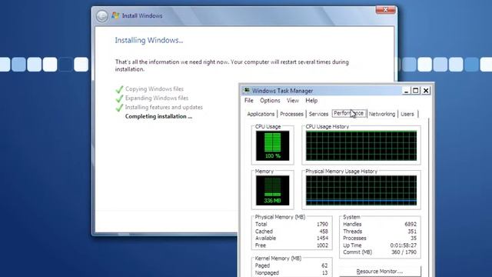Click Processes count 35 in System
The width and height of the screenshot is (492, 277).
[x=414, y=238]
